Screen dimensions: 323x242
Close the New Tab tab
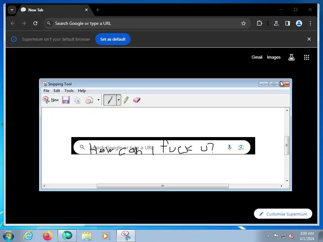tap(86, 10)
